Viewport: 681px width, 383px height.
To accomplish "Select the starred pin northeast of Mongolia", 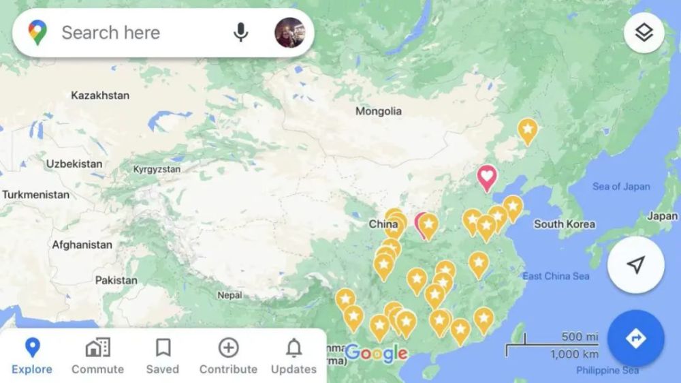I will pos(528,132).
